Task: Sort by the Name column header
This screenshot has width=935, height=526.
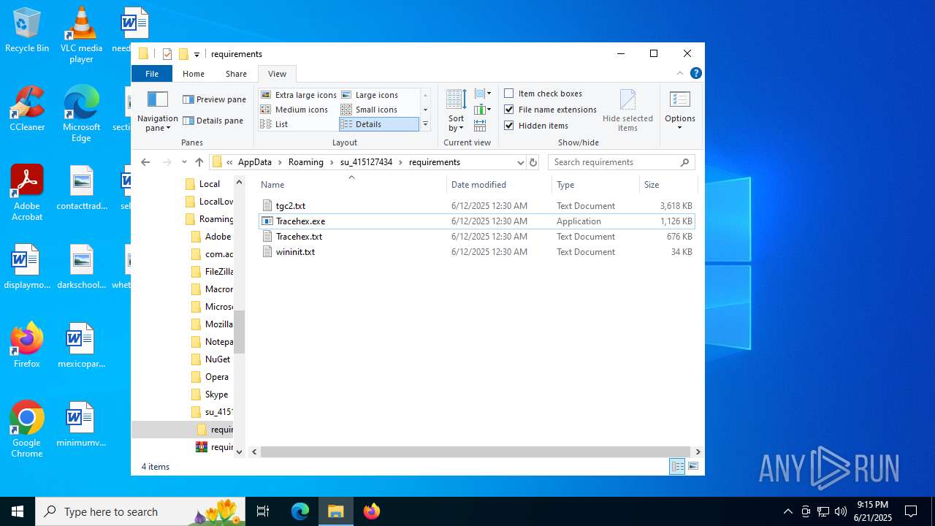Action: click(x=351, y=185)
